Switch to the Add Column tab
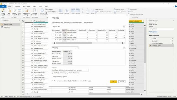This screenshot has width=177, height=100. coord(27,6)
